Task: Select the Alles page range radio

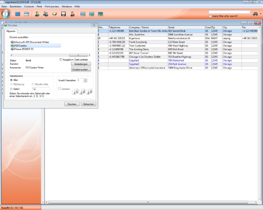Action: [x=11, y=80]
